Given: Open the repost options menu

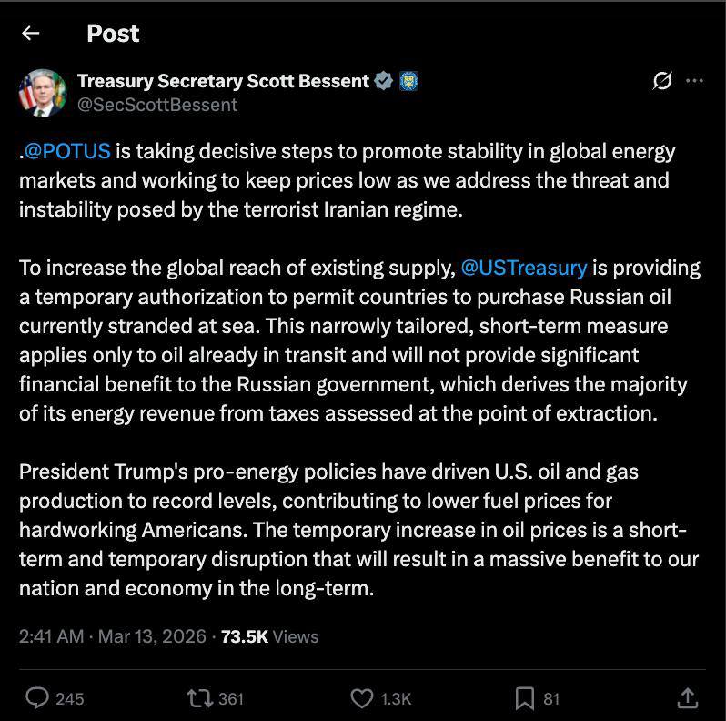Looking at the screenshot, I should 199,698.
